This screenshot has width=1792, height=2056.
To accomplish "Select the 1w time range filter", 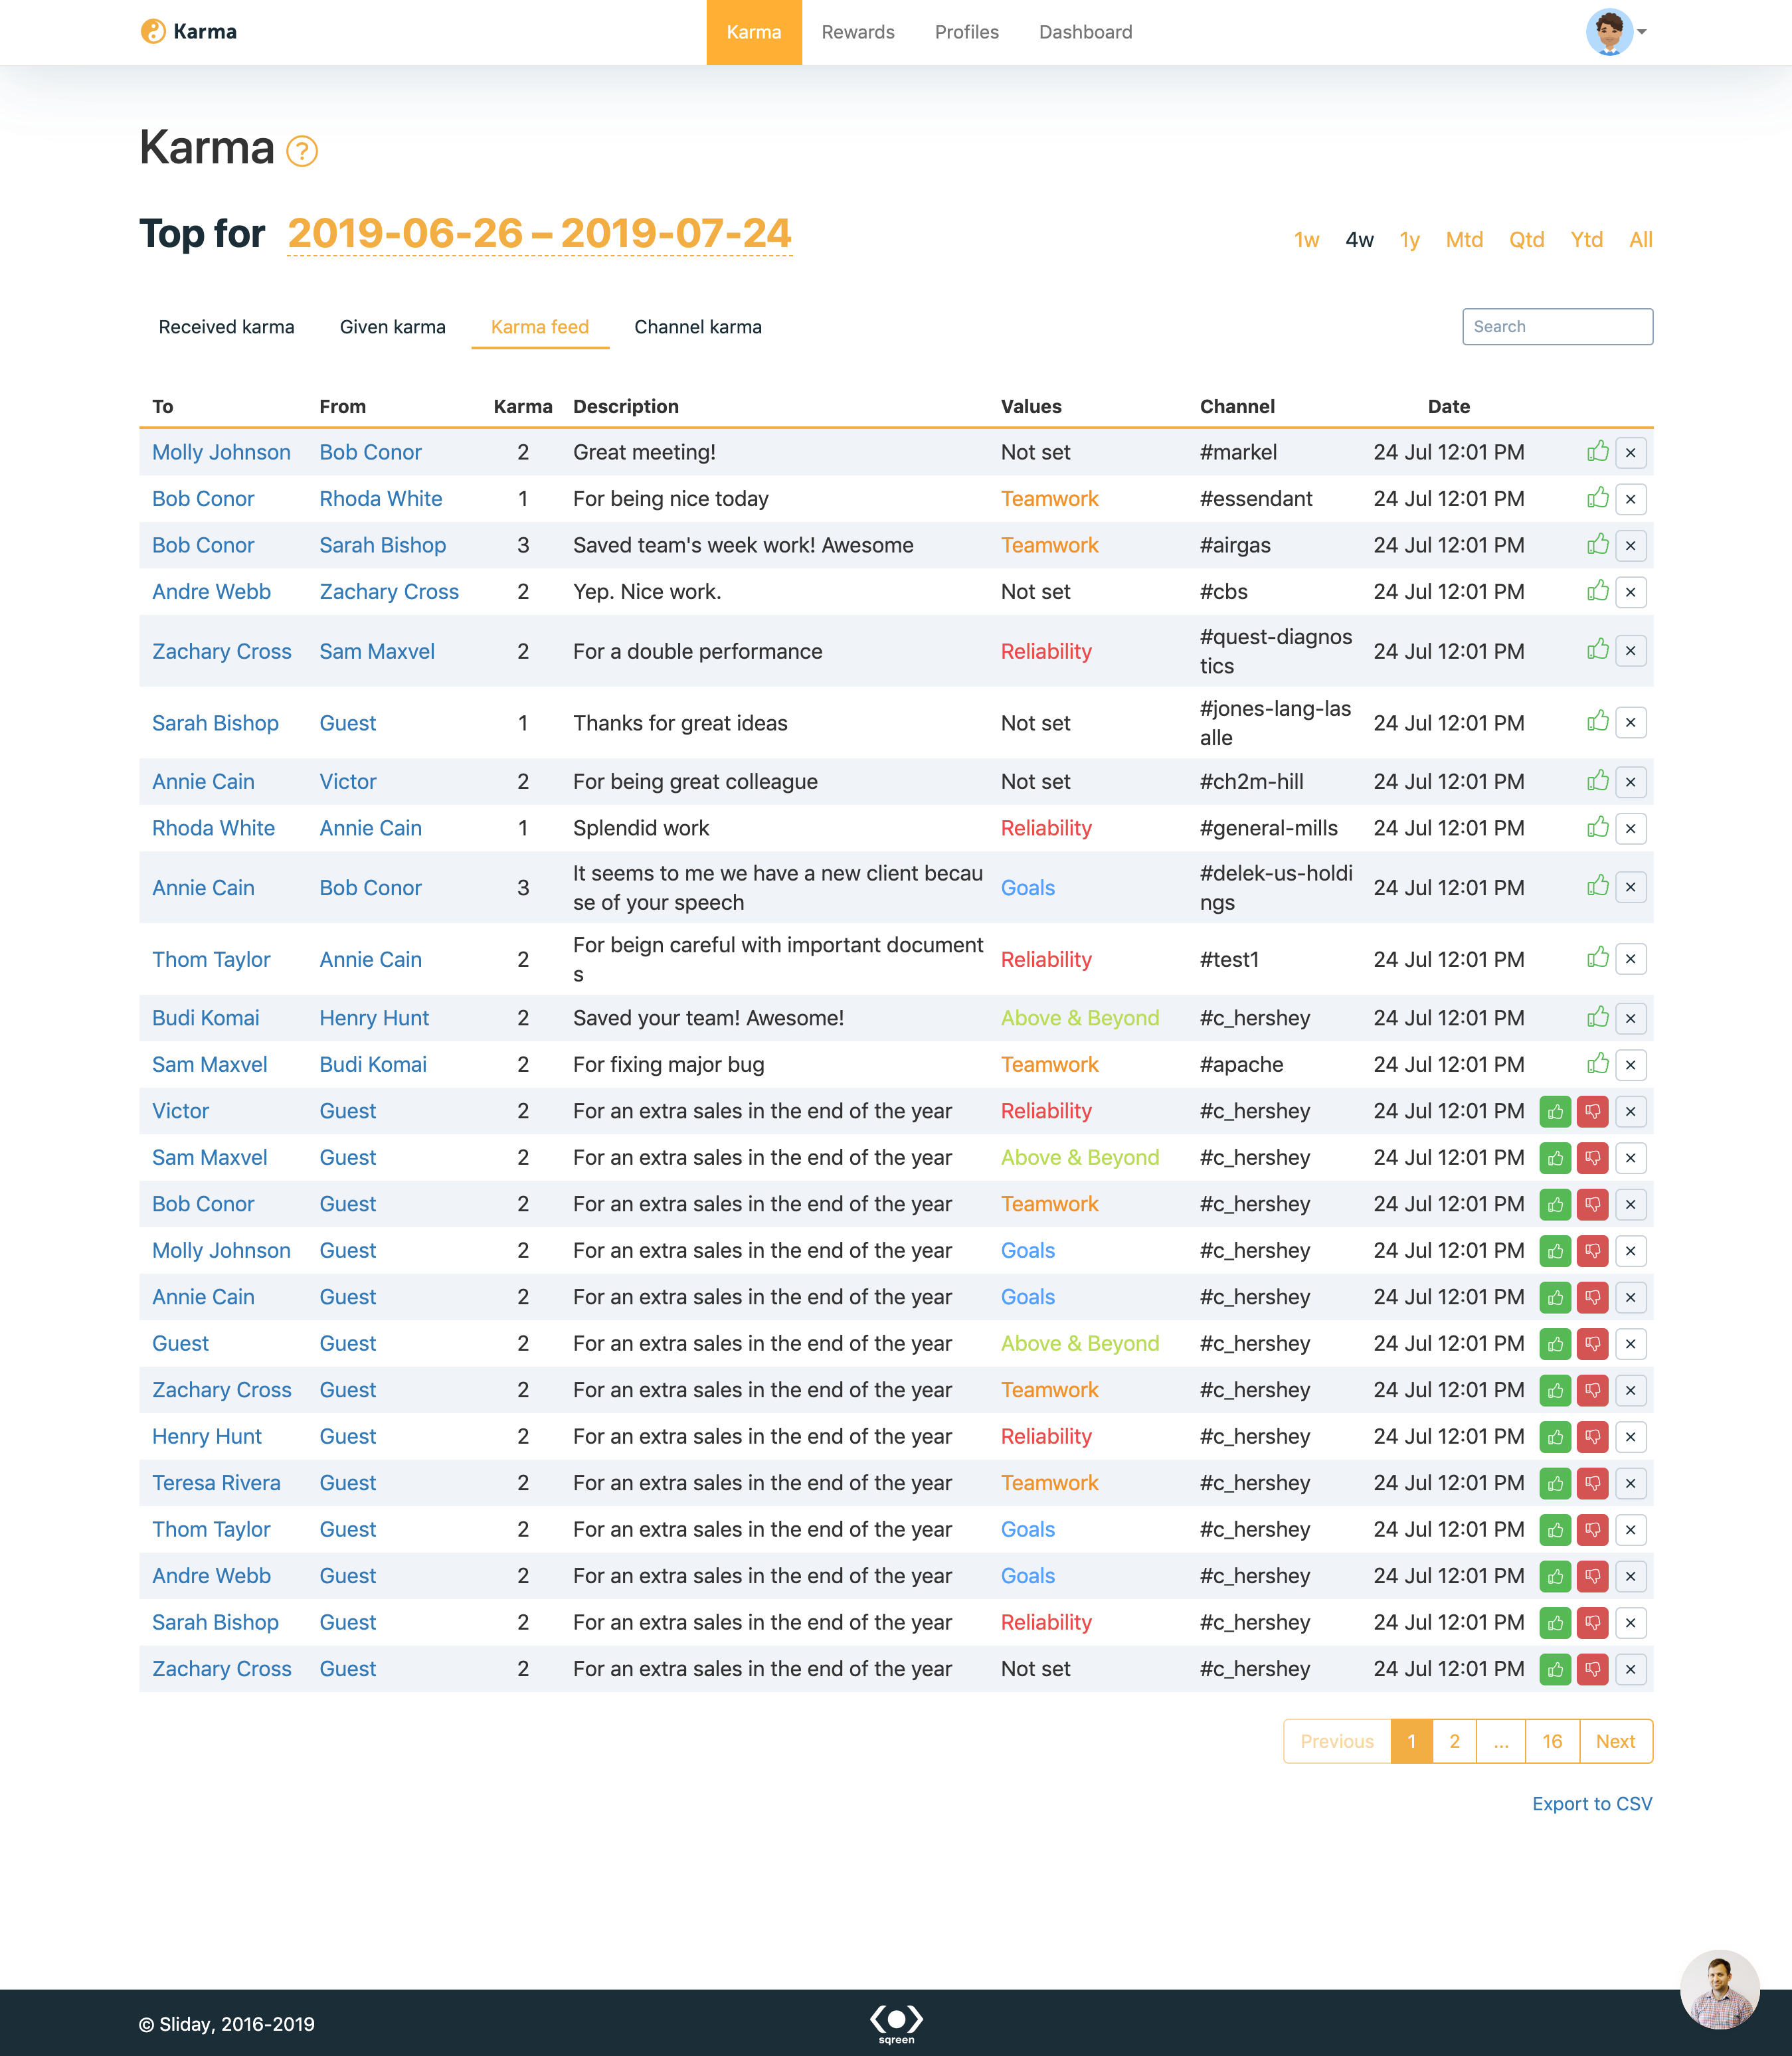I will 1306,240.
